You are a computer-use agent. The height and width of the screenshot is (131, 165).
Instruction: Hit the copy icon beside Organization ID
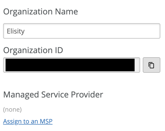pyautogui.click(x=151, y=65)
